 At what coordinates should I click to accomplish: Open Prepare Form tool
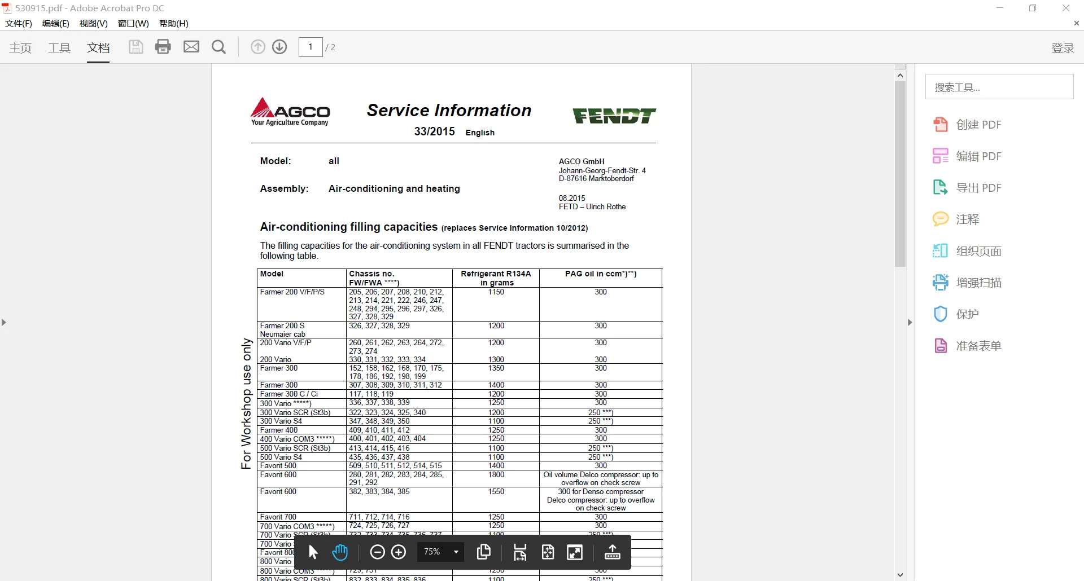pyautogui.click(x=968, y=346)
